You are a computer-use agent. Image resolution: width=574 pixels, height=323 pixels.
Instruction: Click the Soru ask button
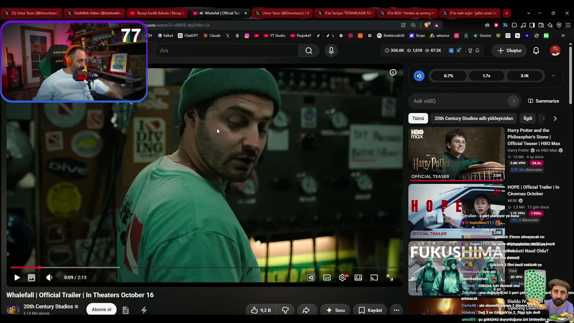335,310
